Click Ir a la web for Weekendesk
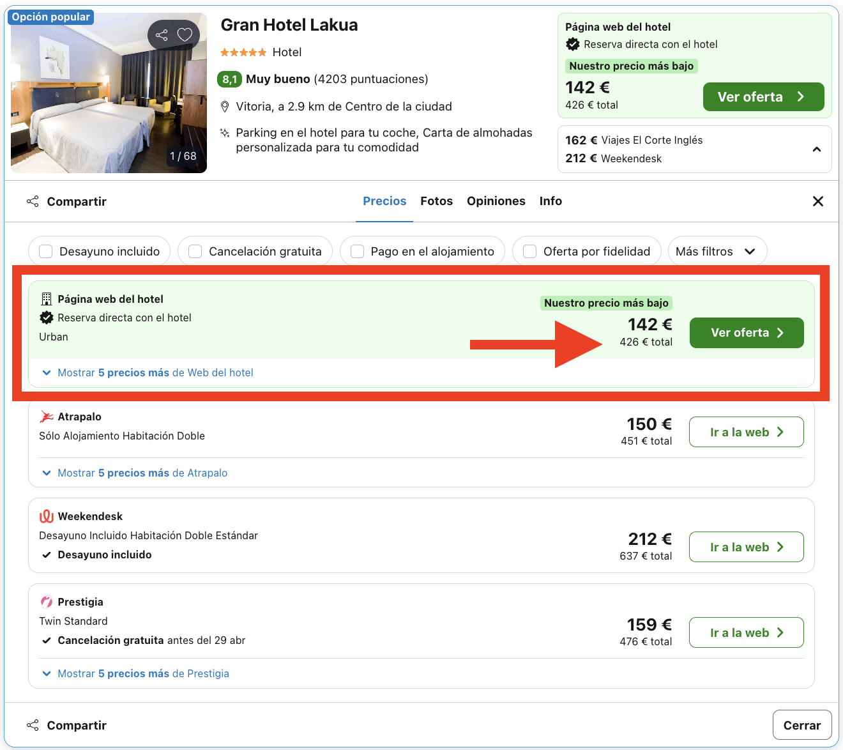 click(747, 547)
